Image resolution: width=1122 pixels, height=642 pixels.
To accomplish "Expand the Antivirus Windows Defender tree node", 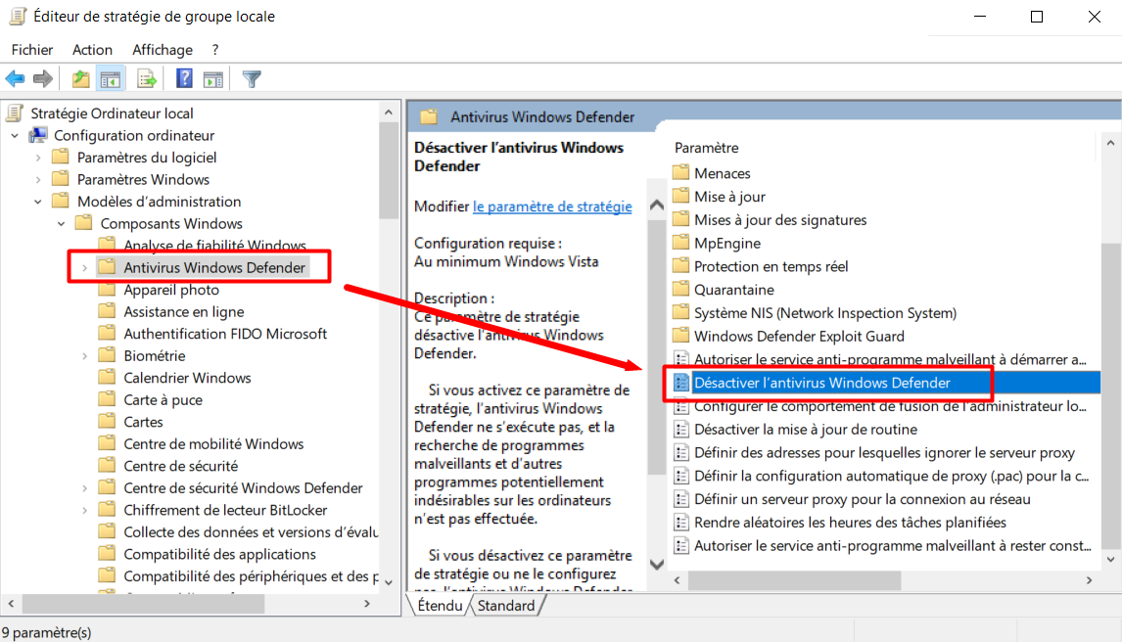I will click(84, 268).
